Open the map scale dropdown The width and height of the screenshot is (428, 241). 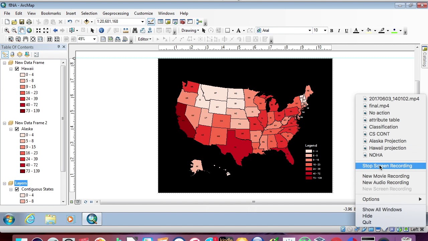tap(142, 22)
